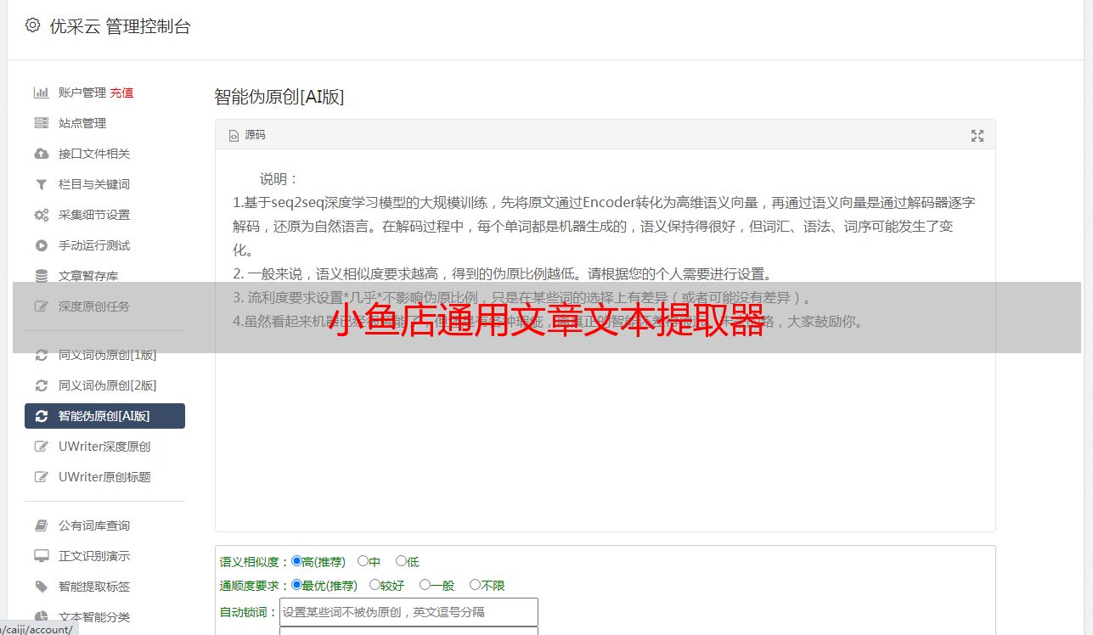Viewport: 1093px width, 635px height.
Task: Click the 源码 source code icon
Action: (234, 136)
